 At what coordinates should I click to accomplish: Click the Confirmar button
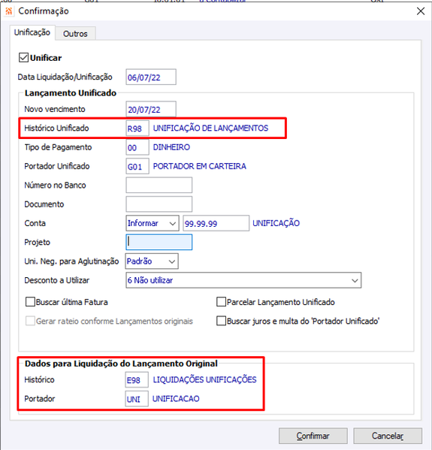click(313, 436)
